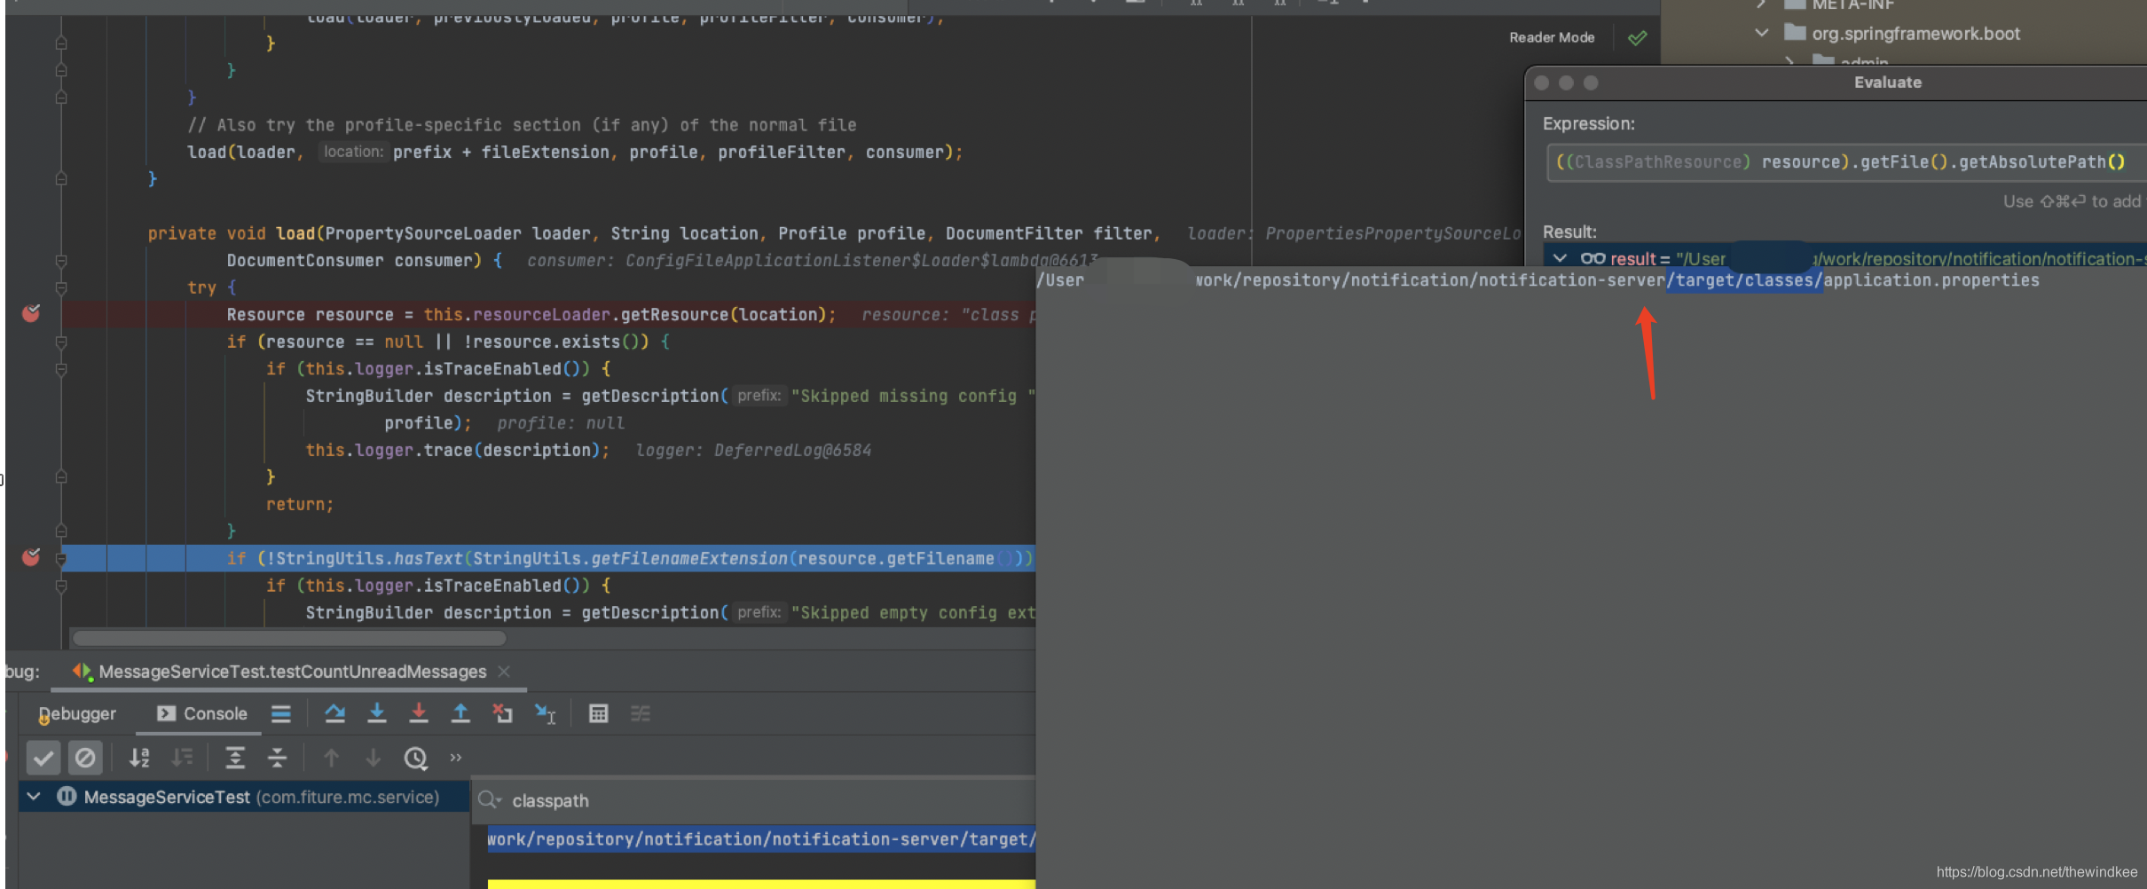
Task: Go to next failed test arrow
Action: tap(374, 758)
